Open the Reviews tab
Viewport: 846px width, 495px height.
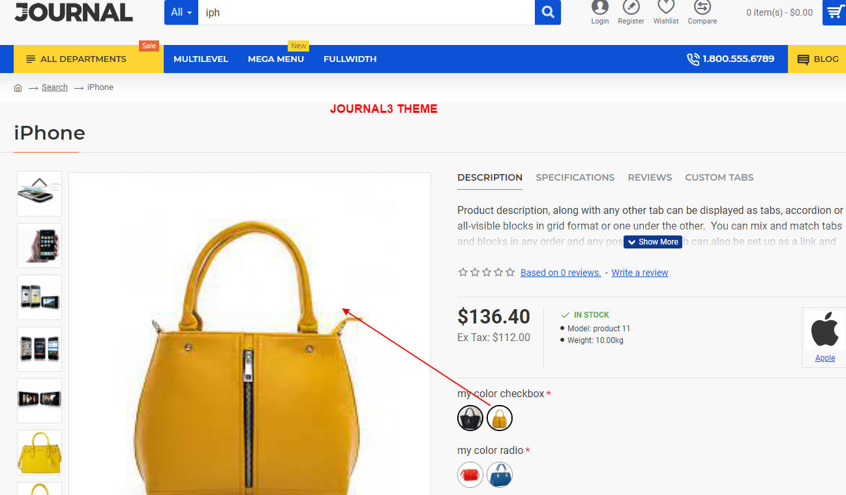650,177
